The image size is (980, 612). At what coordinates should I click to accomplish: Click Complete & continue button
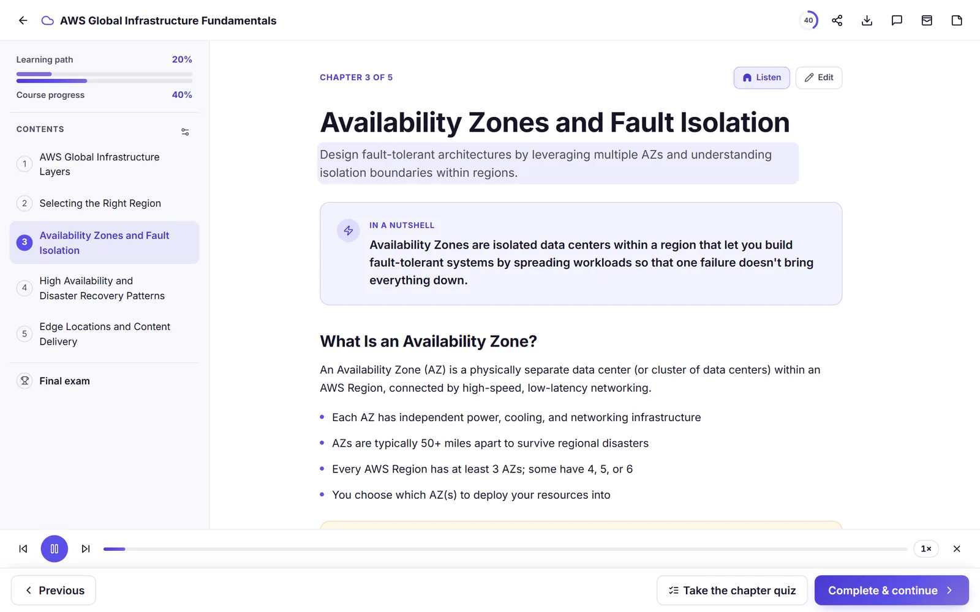click(891, 591)
